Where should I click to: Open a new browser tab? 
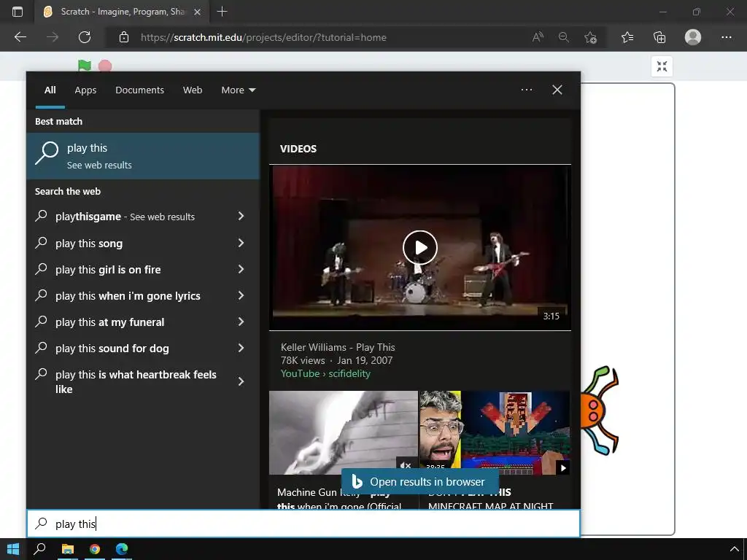click(222, 12)
